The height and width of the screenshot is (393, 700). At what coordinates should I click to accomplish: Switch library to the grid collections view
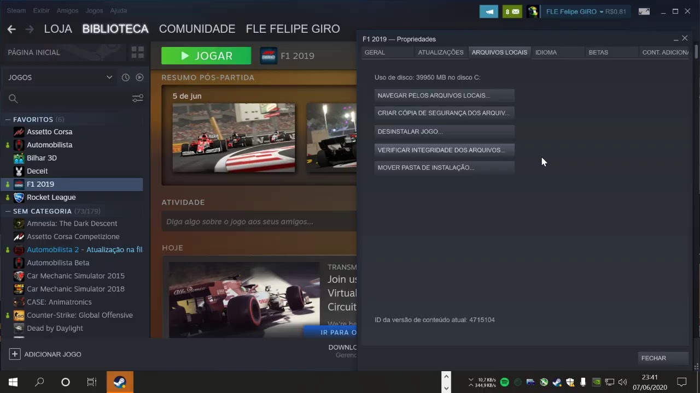click(138, 52)
